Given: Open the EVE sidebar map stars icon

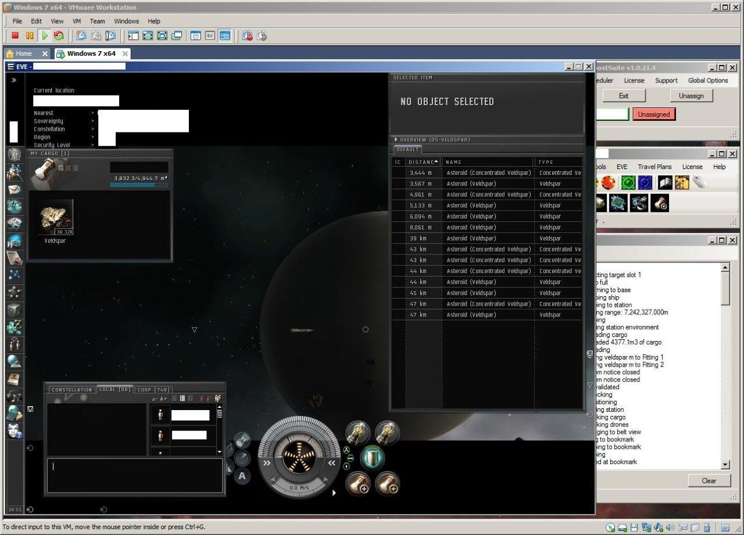Looking at the screenshot, I should click(x=15, y=292).
